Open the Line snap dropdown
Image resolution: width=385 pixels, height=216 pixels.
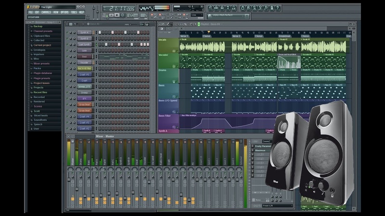coord(197,15)
